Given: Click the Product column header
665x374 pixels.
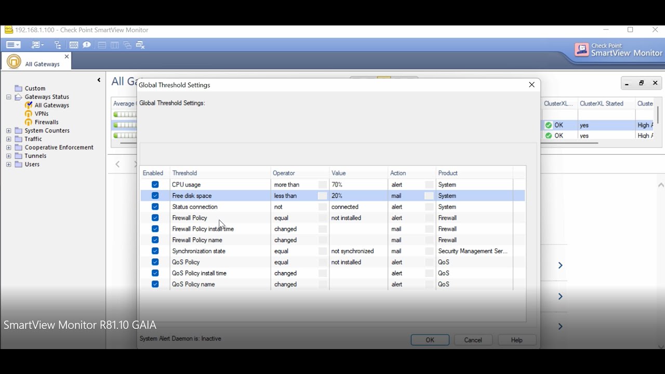Looking at the screenshot, I should point(474,173).
